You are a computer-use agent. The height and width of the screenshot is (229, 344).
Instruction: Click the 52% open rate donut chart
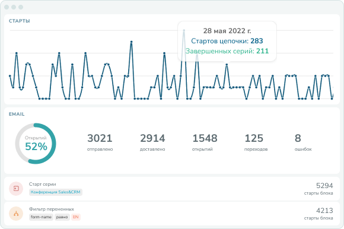coord(36,144)
